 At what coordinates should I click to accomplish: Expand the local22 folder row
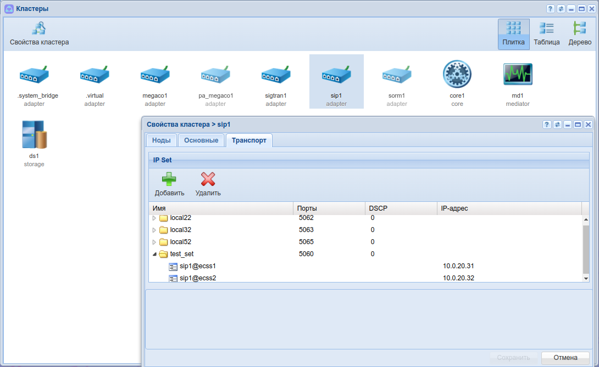click(x=154, y=218)
